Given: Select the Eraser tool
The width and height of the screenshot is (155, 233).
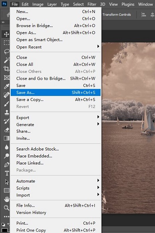Looking at the screenshot, I should click(6, 130).
